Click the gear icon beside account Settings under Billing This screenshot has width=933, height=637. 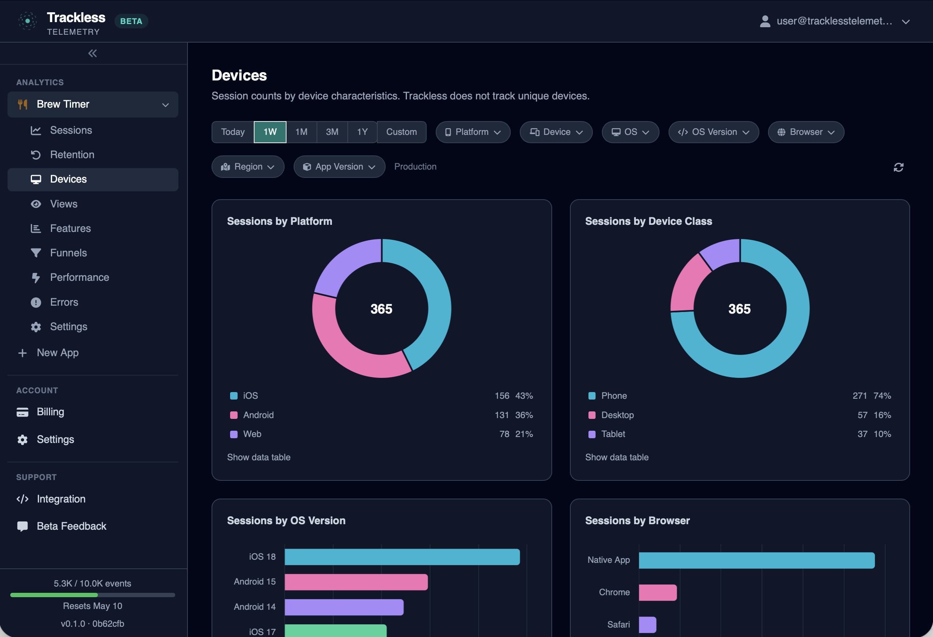tap(22, 440)
